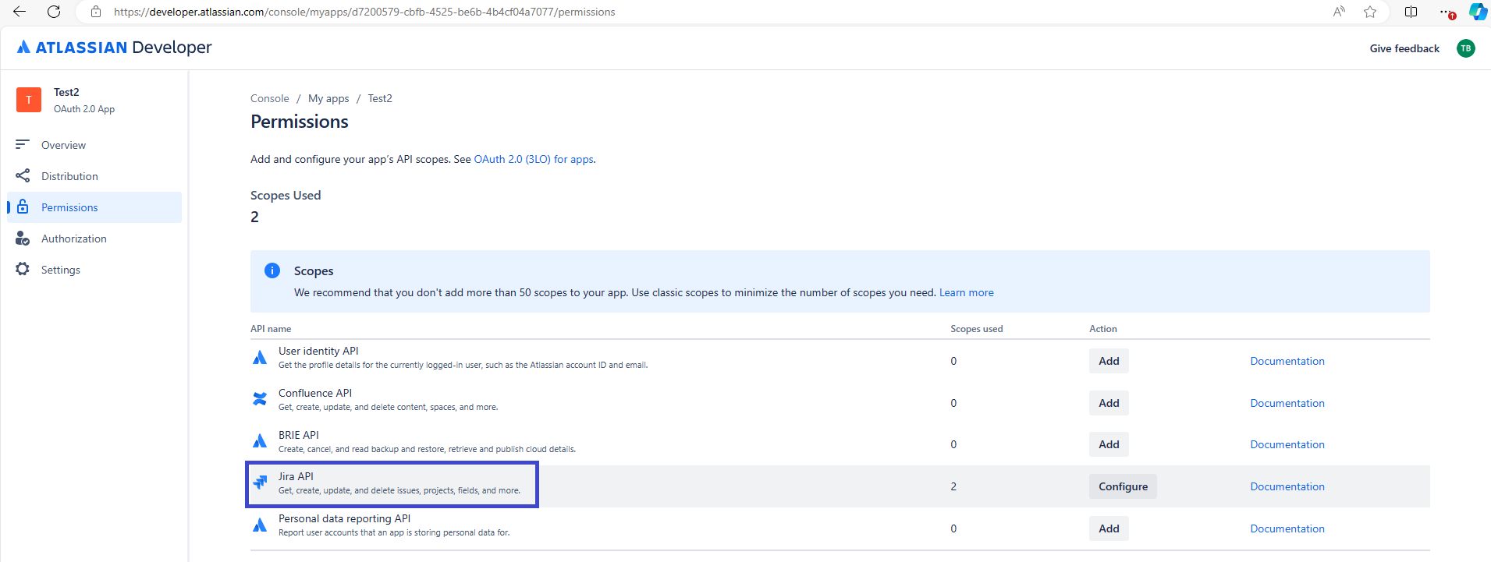
Task: Click the TB user avatar
Action: 1465,48
